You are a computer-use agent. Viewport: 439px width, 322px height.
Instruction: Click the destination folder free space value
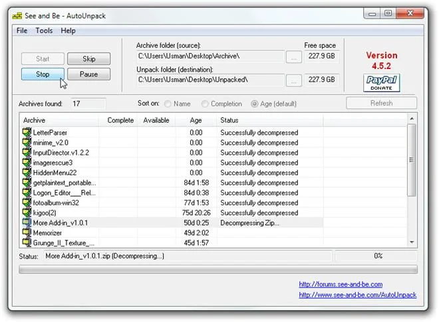coord(321,80)
